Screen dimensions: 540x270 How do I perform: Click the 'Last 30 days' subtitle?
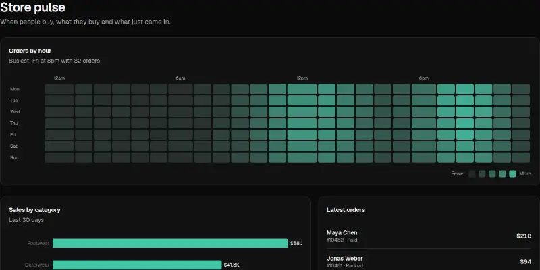(x=26, y=220)
